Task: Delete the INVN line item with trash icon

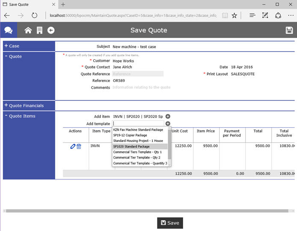Action: click(79, 146)
